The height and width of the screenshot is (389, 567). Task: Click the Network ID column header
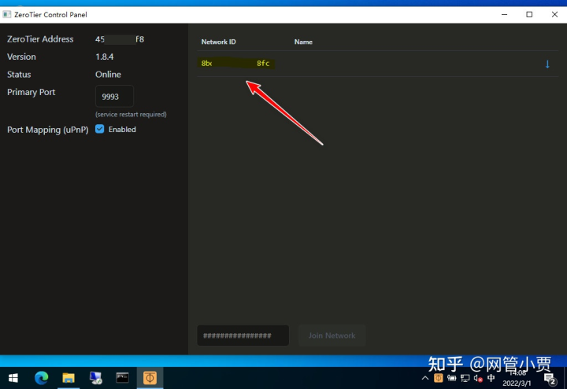(x=218, y=42)
